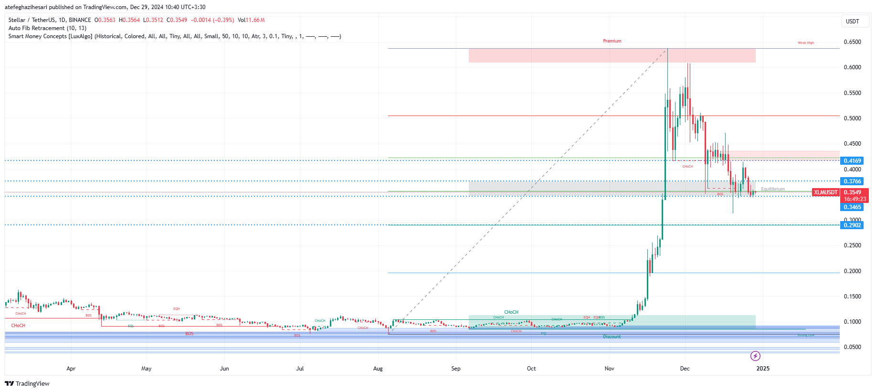Click the Jul label on the time axis
The width and height of the screenshot is (876, 392).
point(300,369)
